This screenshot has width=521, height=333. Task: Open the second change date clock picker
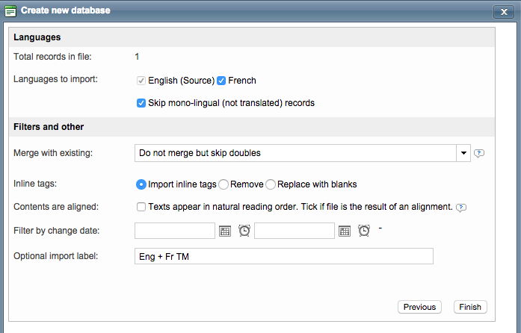(x=364, y=231)
